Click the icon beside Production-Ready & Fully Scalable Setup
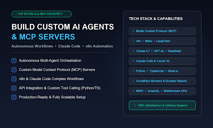The image size is (213, 128). pyautogui.click(x=14, y=97)
